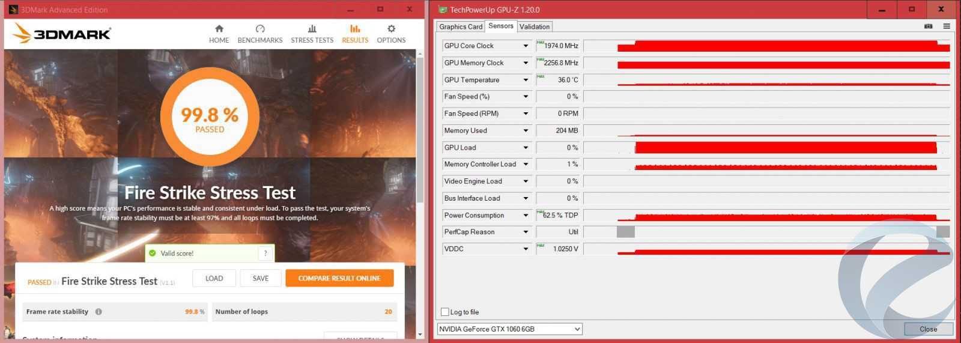Expand the GPU Core Clock sensor dropdown

click(x=526, y=46)
